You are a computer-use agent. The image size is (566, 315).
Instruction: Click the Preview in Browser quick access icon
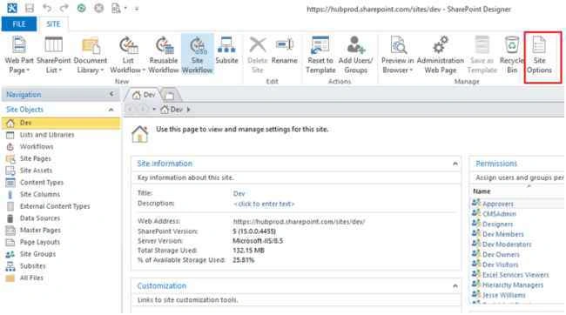click(x=116, y=8)
